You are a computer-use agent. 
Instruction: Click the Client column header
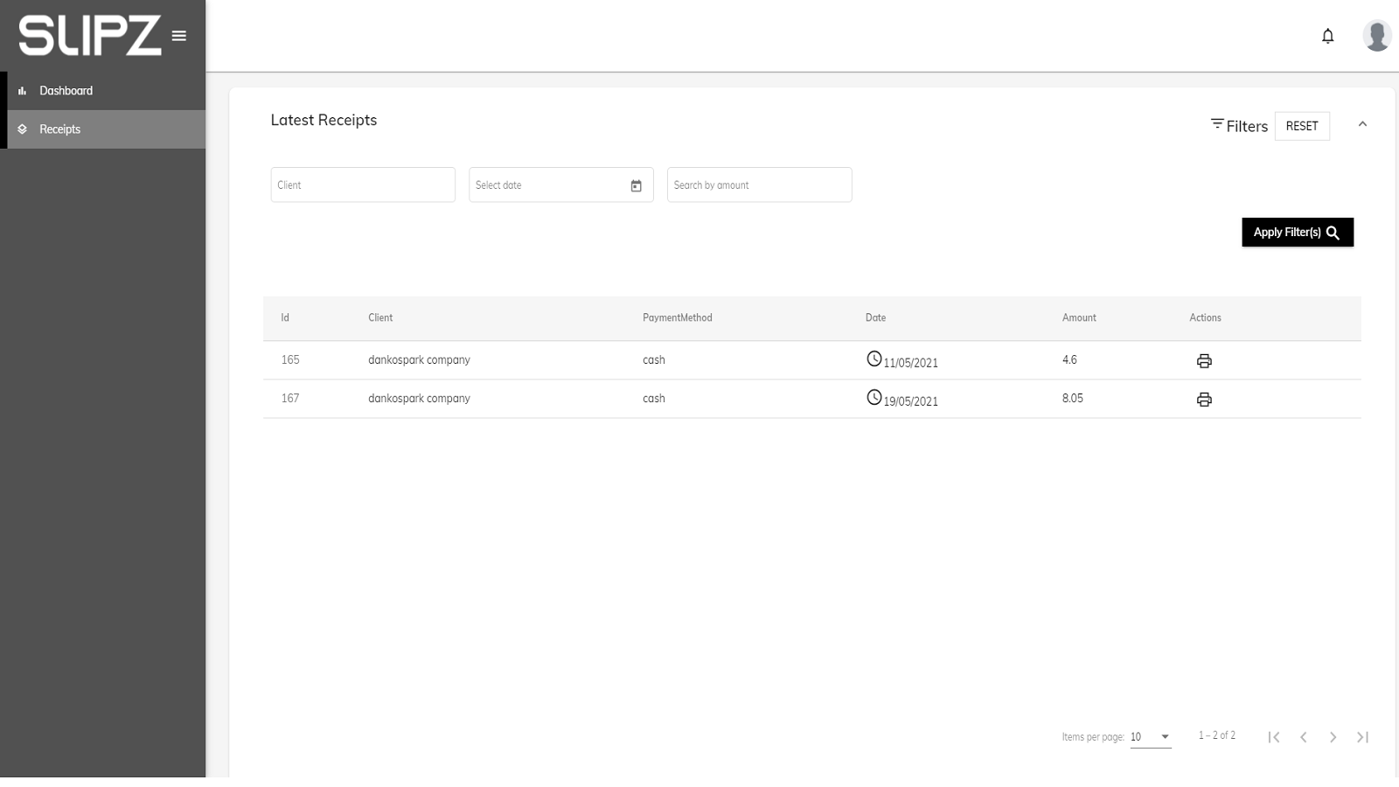pos(380,317)
